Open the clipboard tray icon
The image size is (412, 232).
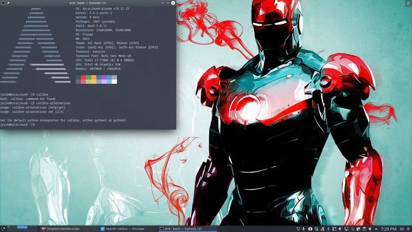pos(364,229)
